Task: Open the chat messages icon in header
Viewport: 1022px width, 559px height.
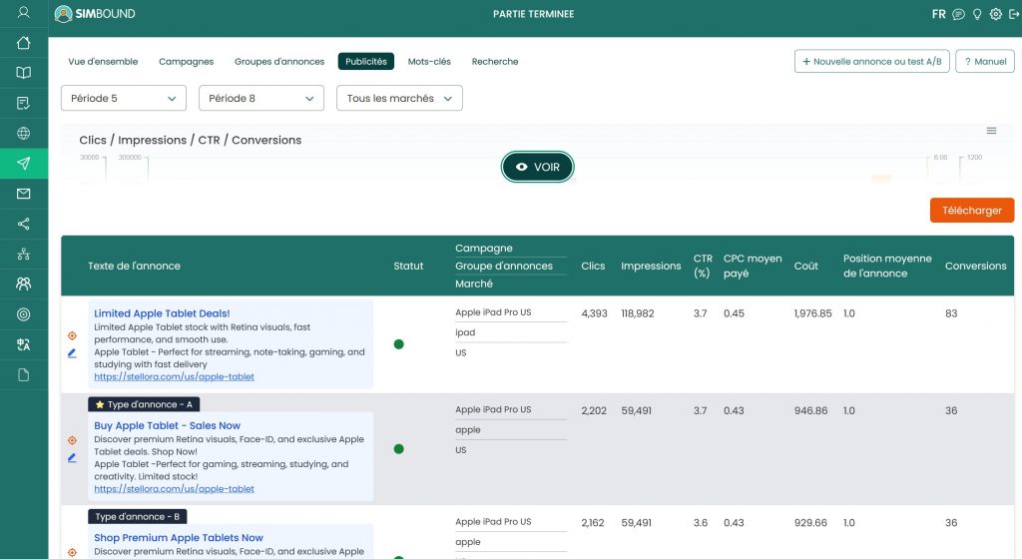Action: coord(958,14)
